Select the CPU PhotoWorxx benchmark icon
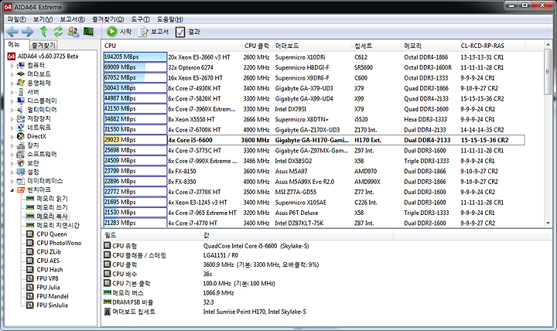The width and height of the screenshot is (557, 331). pos(30,243)
